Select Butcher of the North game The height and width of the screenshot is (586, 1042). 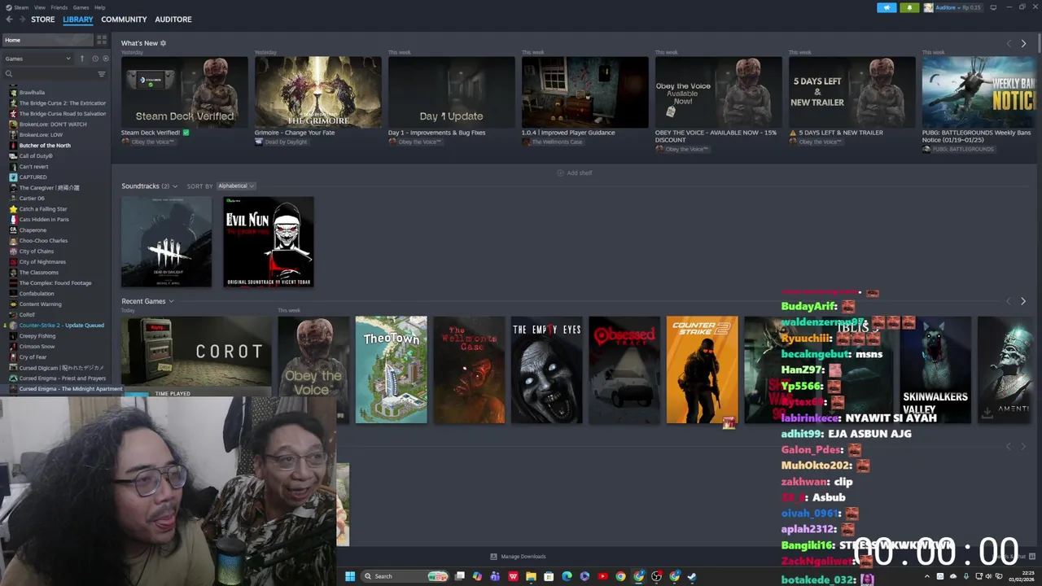tap(45, 146)
